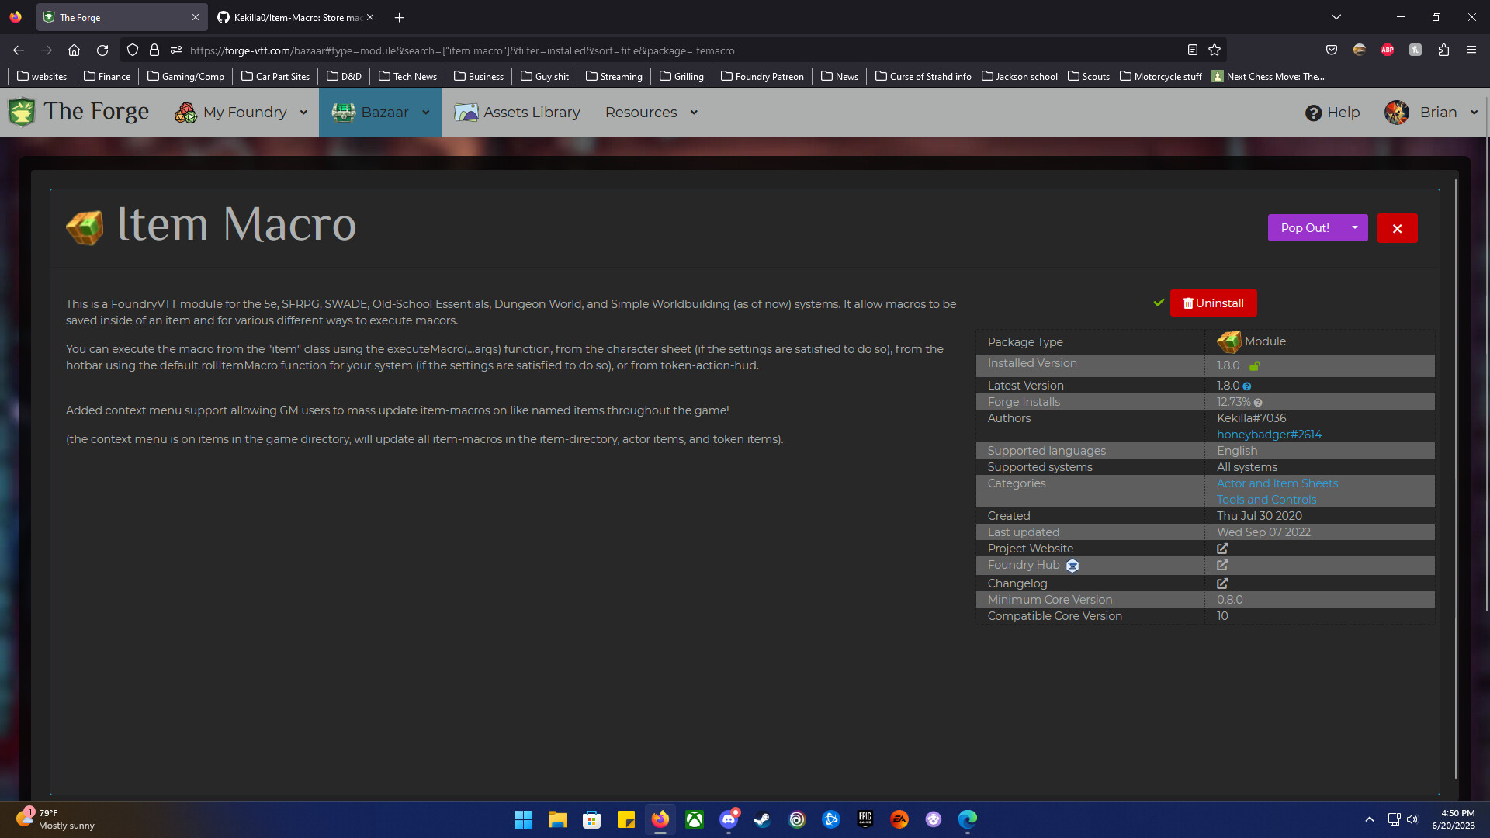The height and width of the screenshot is (838, 1490).
Task: Open the Foundry Hub external link icon
Action: [1222, 565]
